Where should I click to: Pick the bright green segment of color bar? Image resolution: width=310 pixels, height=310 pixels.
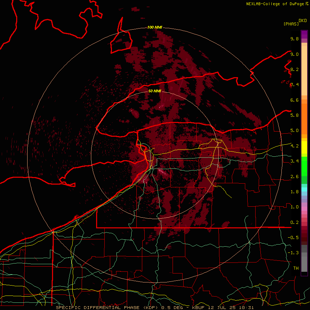coord(304,166)
